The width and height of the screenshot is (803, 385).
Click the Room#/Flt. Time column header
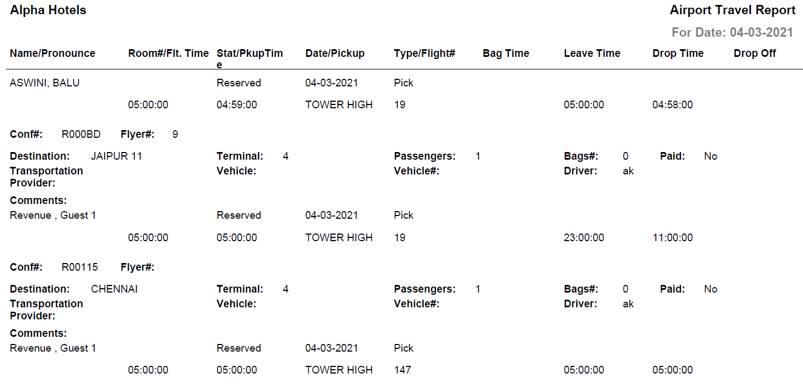[168, 54]
